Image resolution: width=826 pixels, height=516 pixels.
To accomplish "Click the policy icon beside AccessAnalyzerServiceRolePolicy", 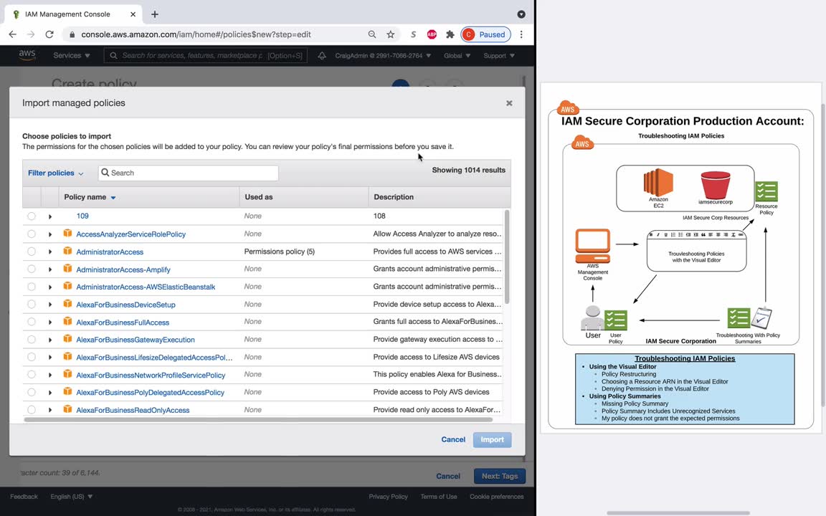I will [x=67, y=233].
